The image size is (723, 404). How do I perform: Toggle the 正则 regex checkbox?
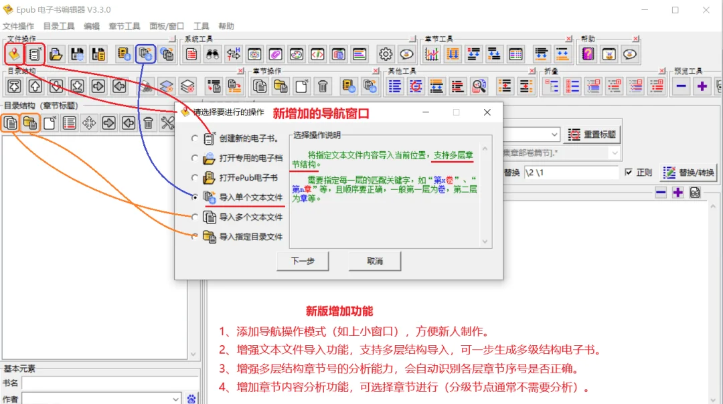point(629,173)
